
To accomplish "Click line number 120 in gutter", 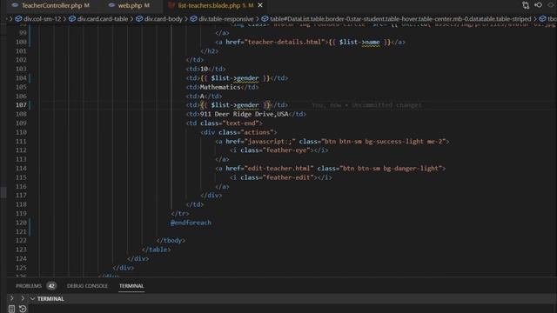I will click(21, 223).
